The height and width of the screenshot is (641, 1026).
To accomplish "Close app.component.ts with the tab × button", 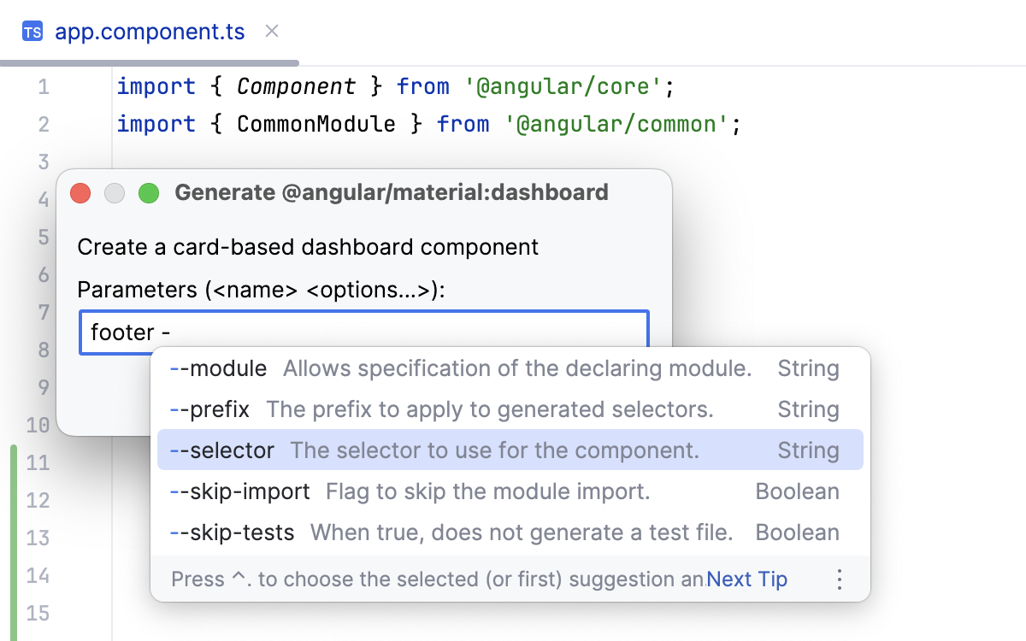I will point(271,32).
